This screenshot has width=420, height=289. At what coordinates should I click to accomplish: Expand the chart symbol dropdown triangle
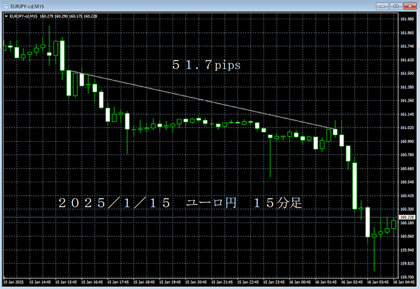6,16
